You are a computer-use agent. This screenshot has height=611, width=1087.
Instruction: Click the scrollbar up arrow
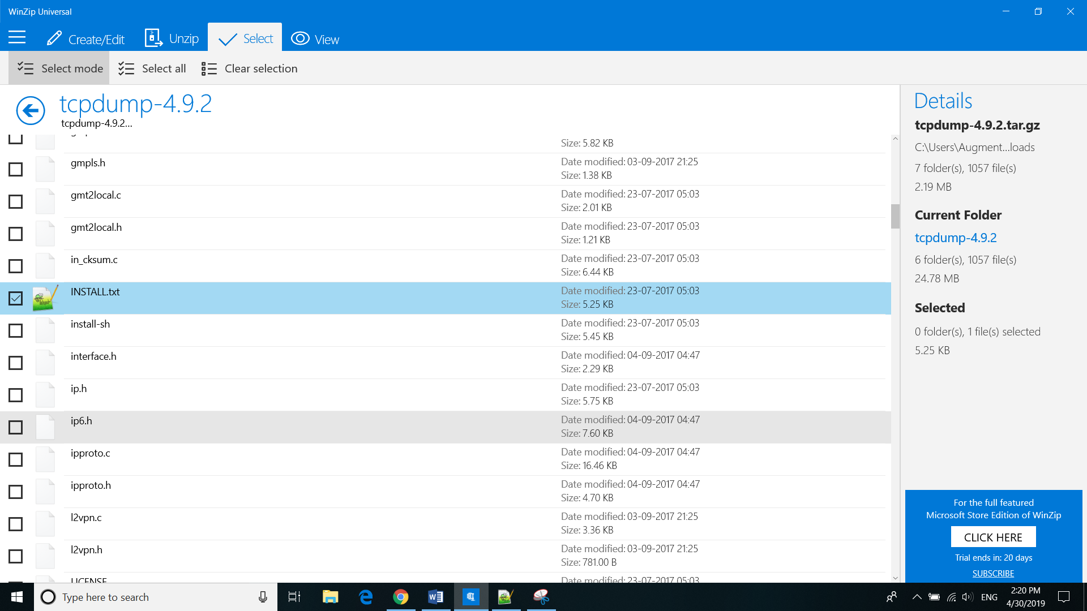tap(895, 139)
